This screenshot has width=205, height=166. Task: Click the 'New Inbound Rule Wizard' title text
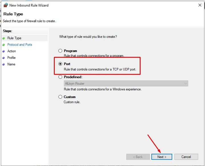29,5
